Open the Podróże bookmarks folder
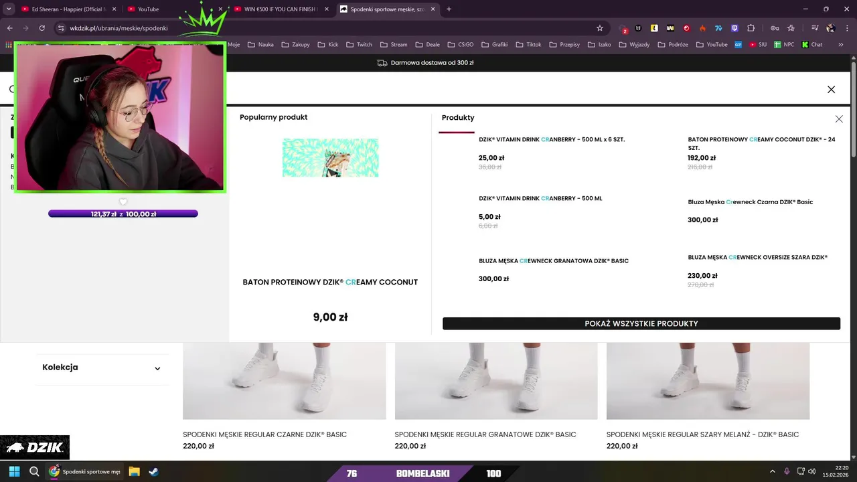The image size is (857, 482). coord(673,45)
